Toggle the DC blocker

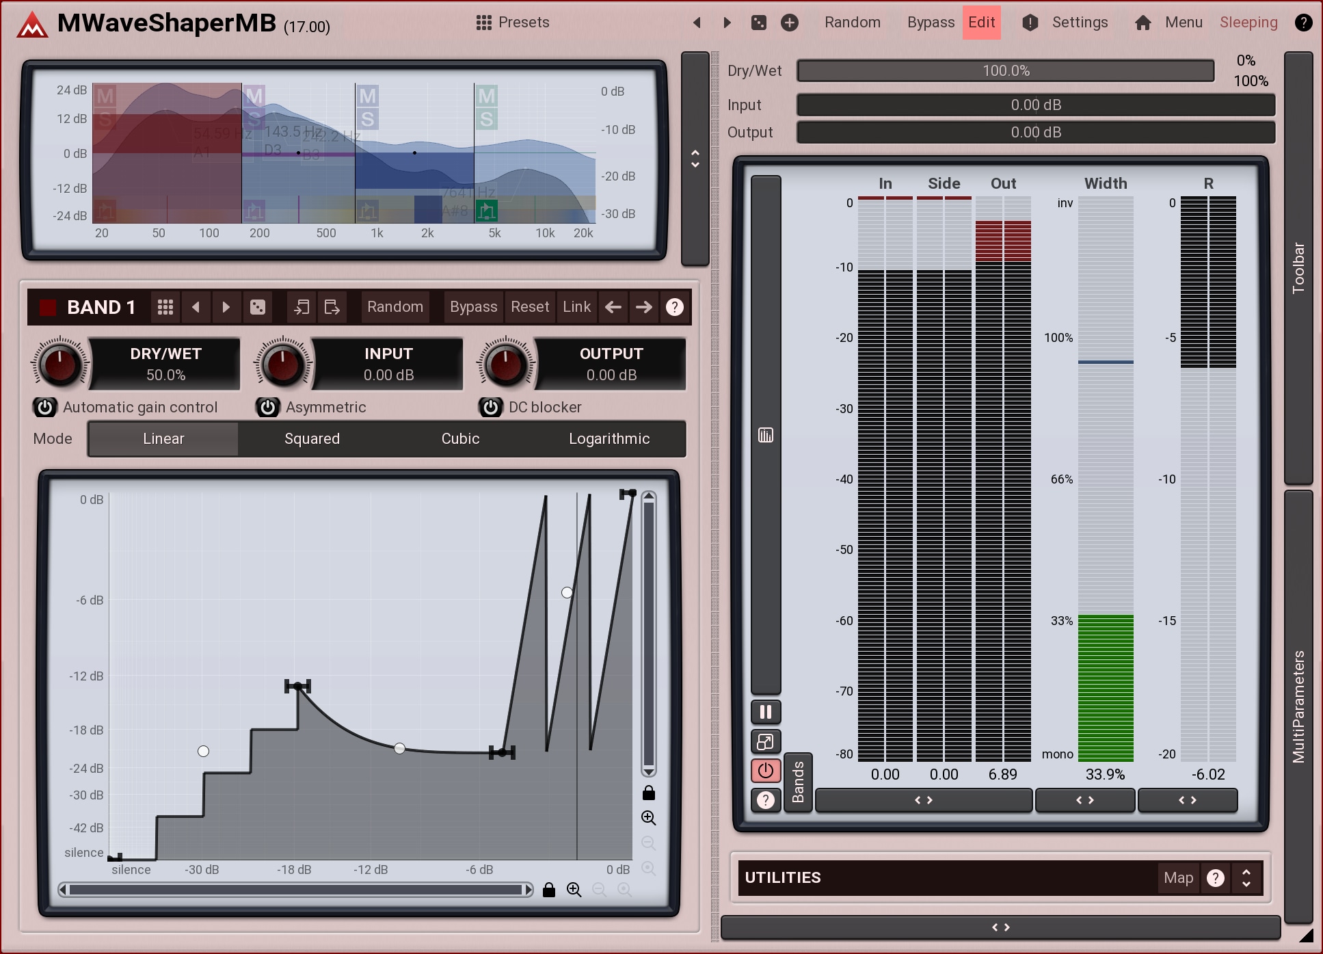tap(490, 408)
